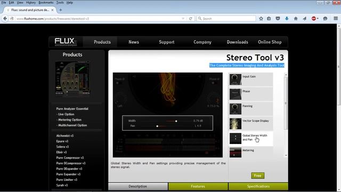This screenshot has height=192, width=341.
Task: Open the Tools menu
Action: point(60,3)
